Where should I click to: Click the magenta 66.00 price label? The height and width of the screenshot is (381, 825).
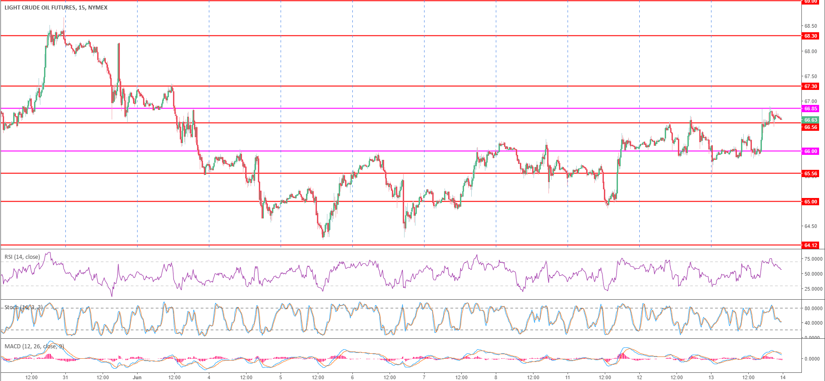(x=810, y=151)
